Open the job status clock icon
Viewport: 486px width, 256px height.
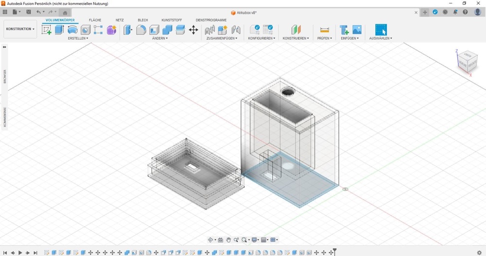[445, 12]
